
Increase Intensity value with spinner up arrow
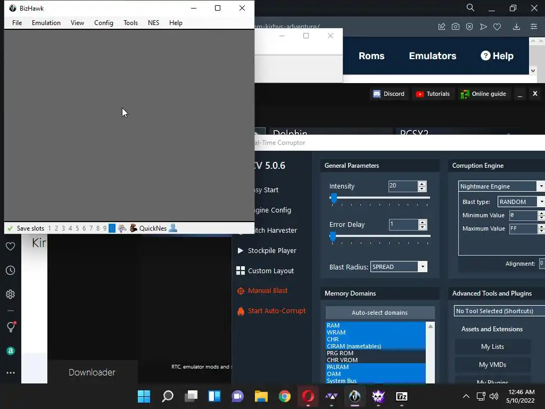tap(422, 184)
